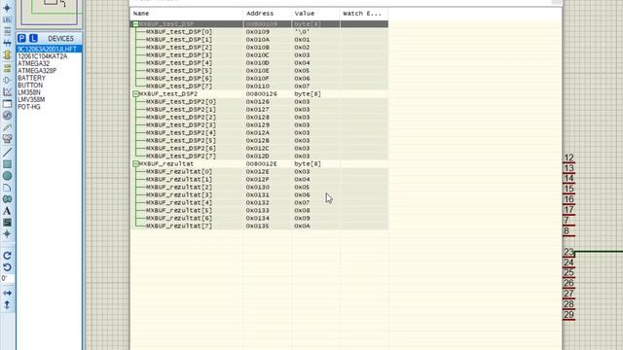Select the MXBUF_rezultat[2] watch row
This screenshot has height=350, width=623.
tap(260, 188)
